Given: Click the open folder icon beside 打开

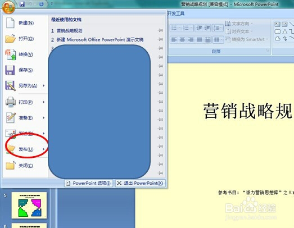Looking at the screenshot, I should coord(10,39).
